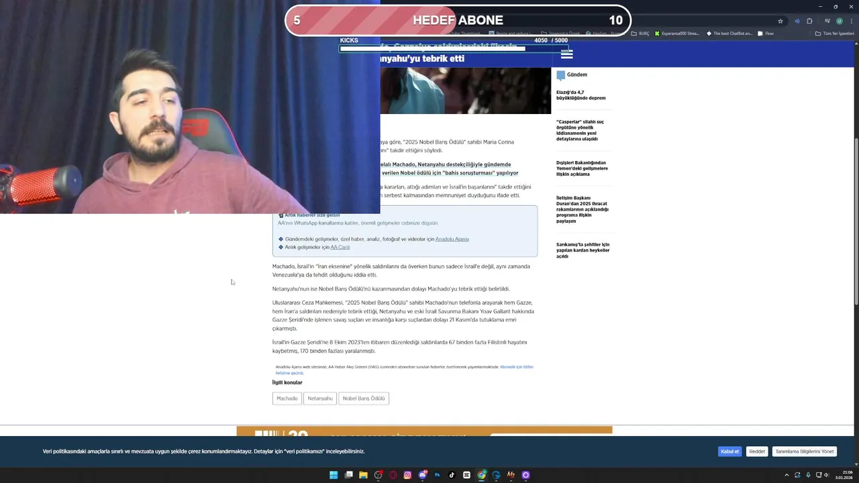Follow the Anadolu Ajansı link
859x483 pixels.
click(452, 239)
